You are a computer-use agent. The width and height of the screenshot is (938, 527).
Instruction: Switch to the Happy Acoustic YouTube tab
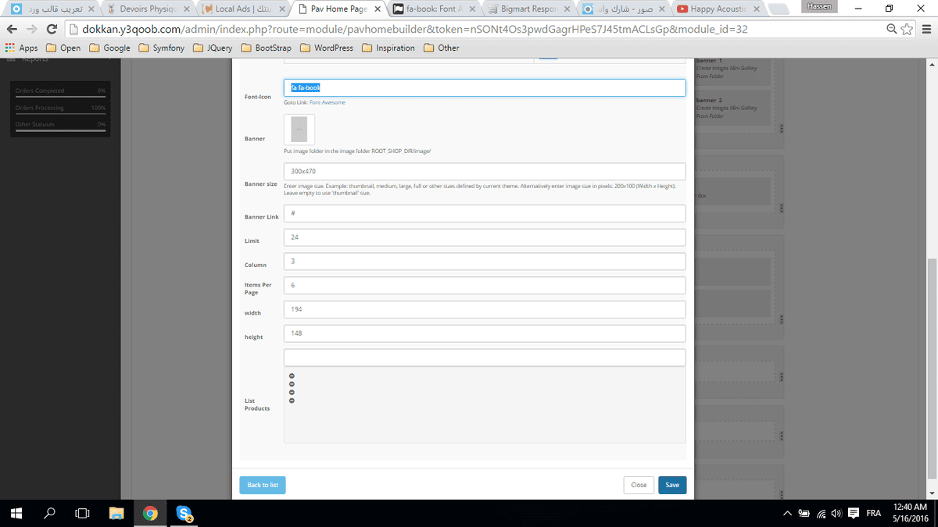(717, 9)
